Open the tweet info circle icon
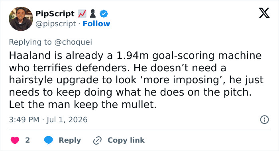279x151 pixels. click(264, 120)
